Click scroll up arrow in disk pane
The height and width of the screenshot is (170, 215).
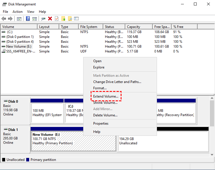[212, 98]
